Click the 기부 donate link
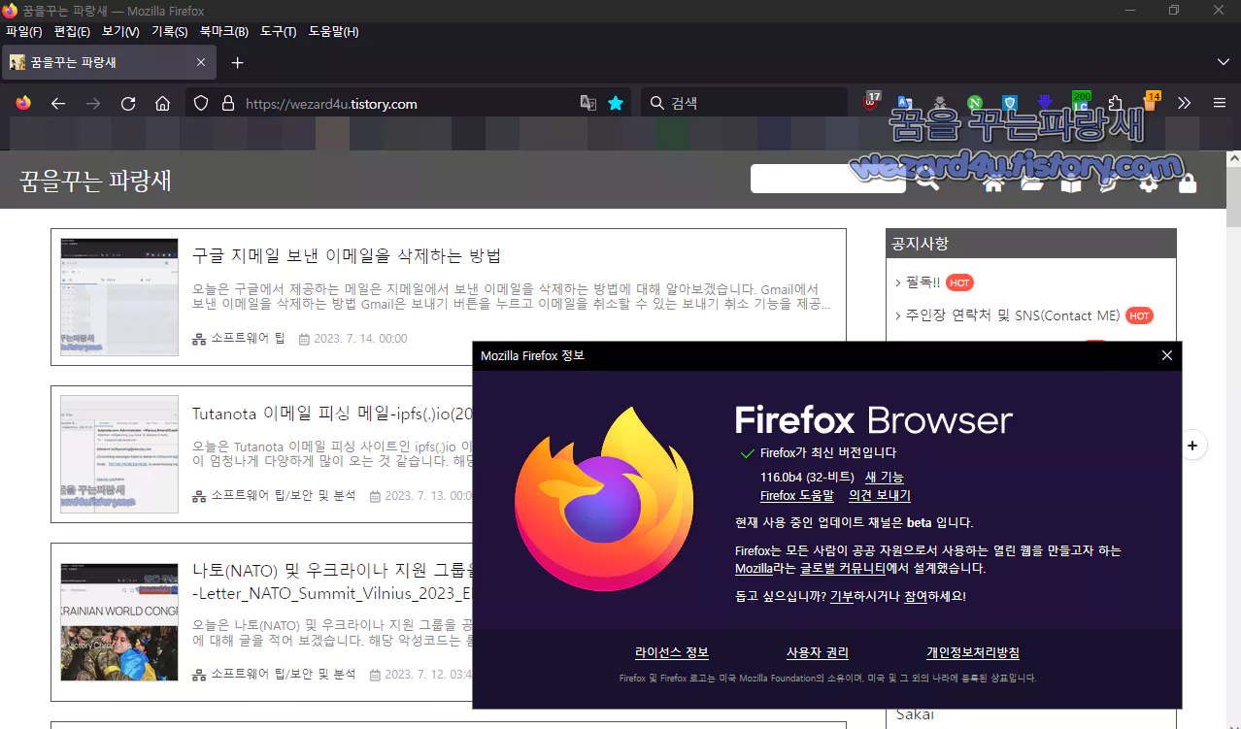The height and width of the screenshot is (729, 1241). pos(841,596)
